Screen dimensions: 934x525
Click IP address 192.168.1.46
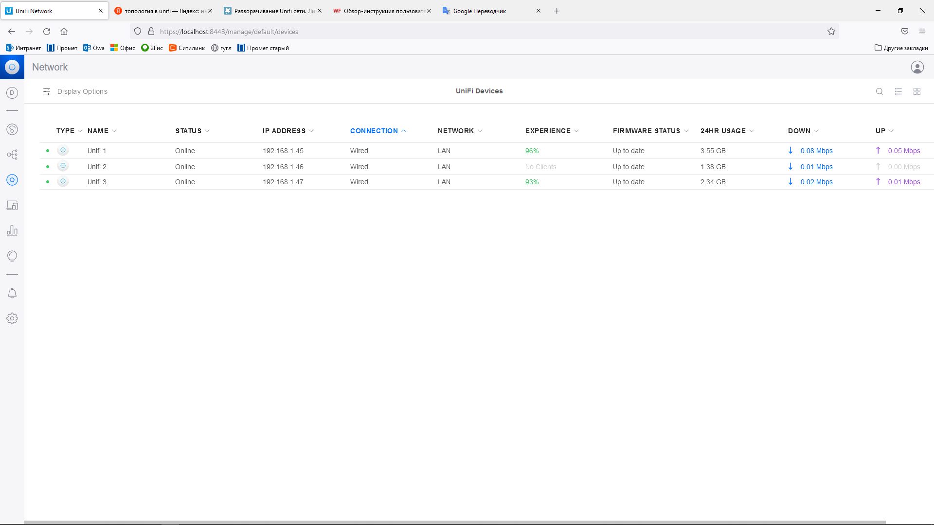tap(283, 167)
